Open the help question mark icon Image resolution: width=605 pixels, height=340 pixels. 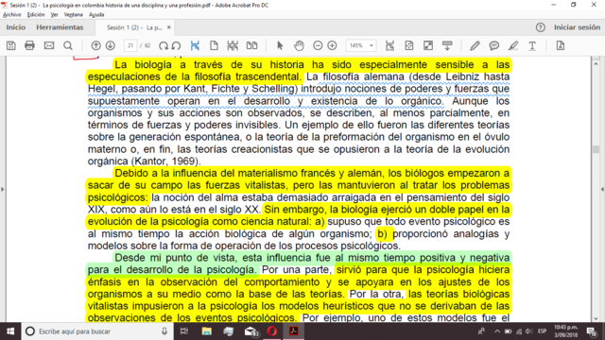click(540, 27)
